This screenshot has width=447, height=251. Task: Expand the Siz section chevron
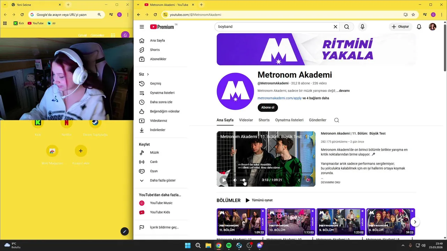(148, 74)
